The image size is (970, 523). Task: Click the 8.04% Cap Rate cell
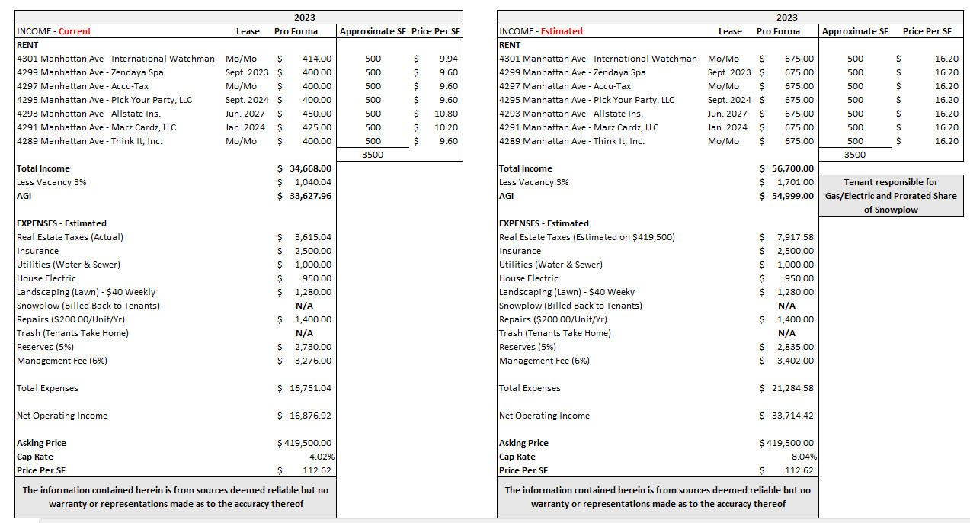coord(802,457)
